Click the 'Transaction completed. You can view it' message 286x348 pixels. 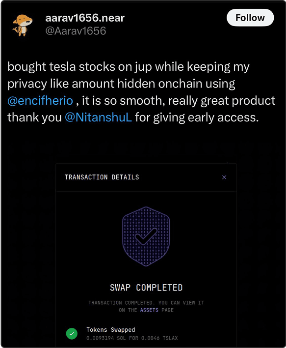point(146,303)
